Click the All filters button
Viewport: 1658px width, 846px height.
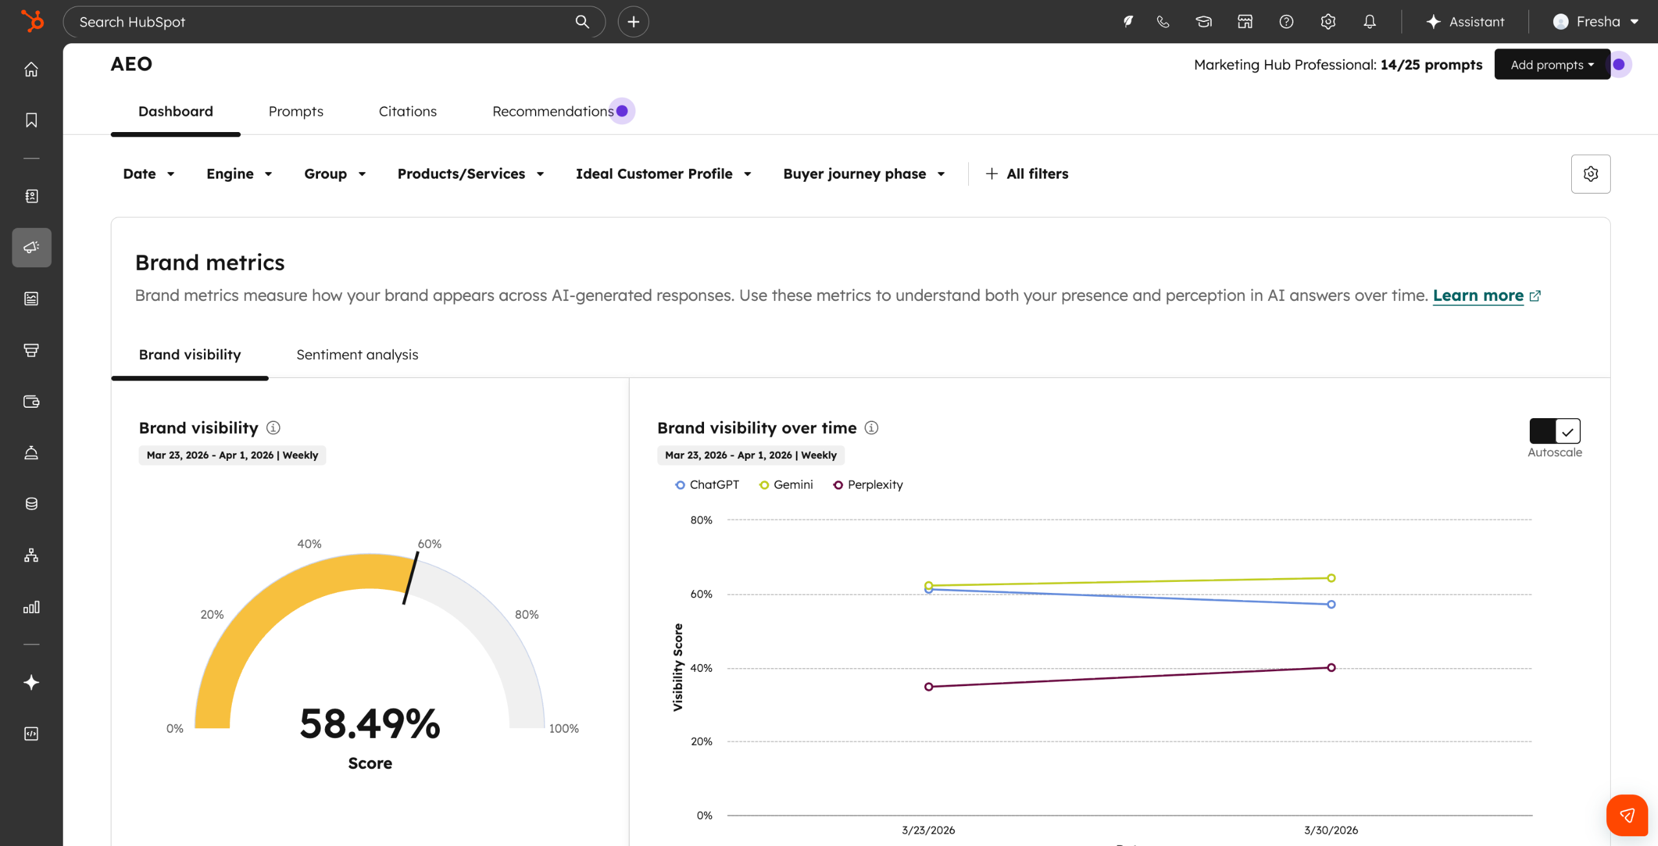click(1027, 173)
